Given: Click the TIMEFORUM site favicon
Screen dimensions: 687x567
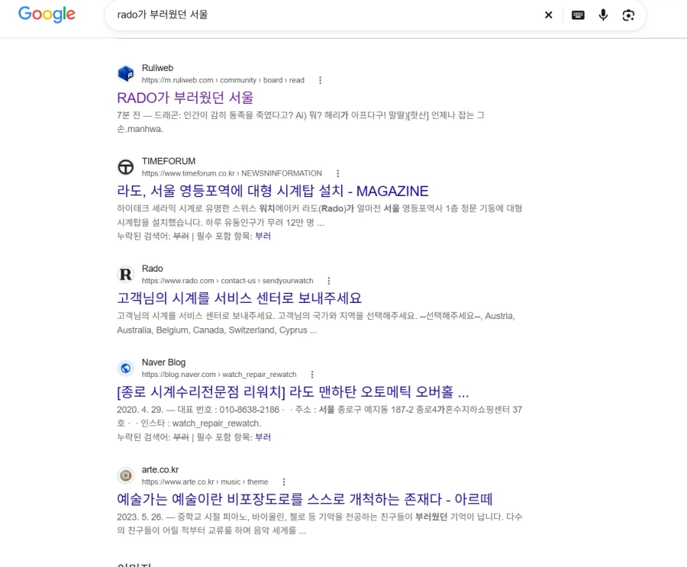Looking at the screenshot, I should click(x=126, y=167).
